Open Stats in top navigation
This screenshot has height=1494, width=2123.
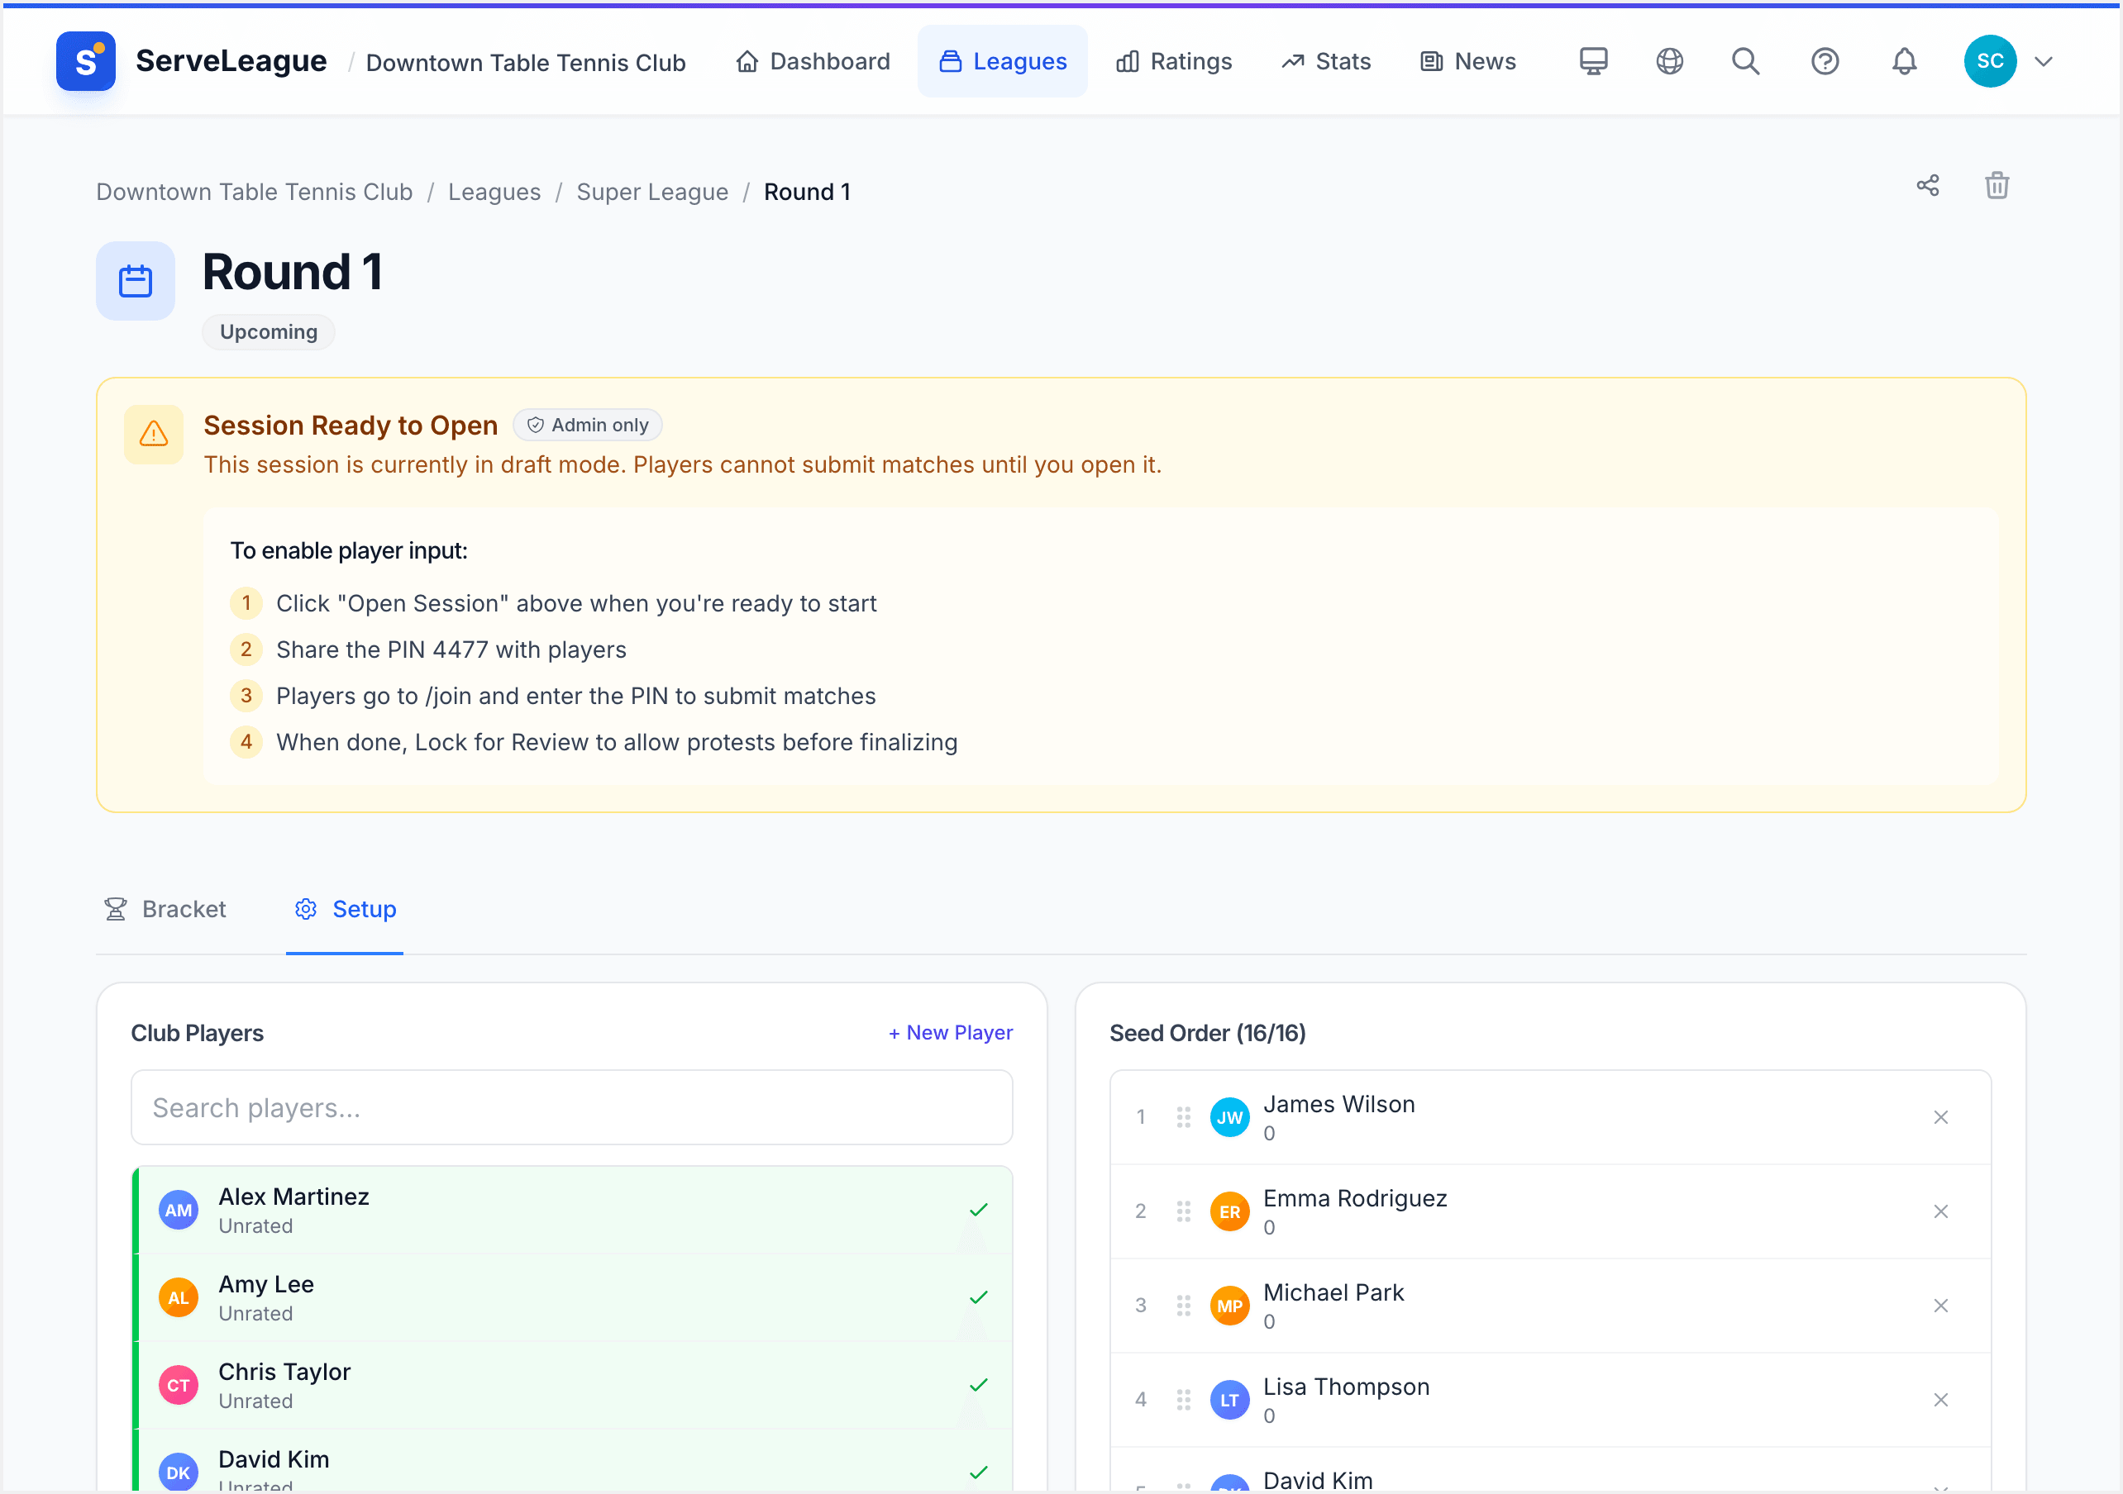[x=1325, y=61]
